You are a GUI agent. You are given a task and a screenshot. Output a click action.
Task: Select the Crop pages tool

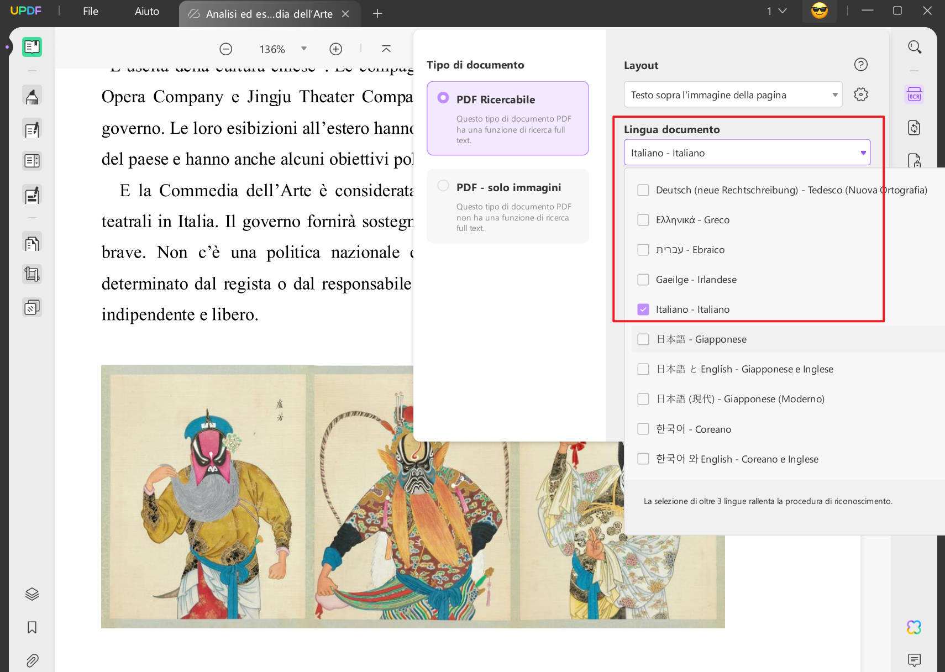point(32,274)
